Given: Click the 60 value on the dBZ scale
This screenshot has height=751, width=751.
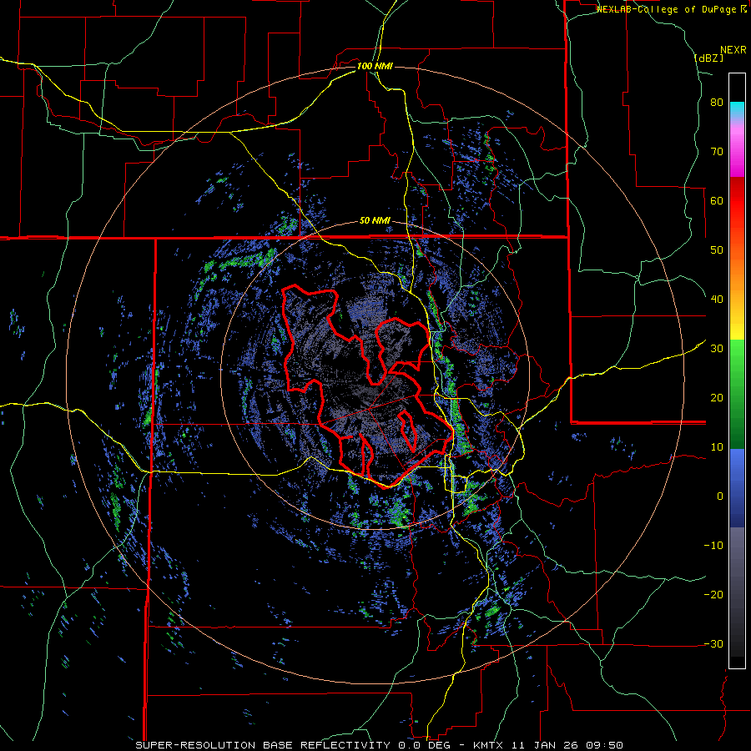Looking at the screenshot, I should coord(717,200).
